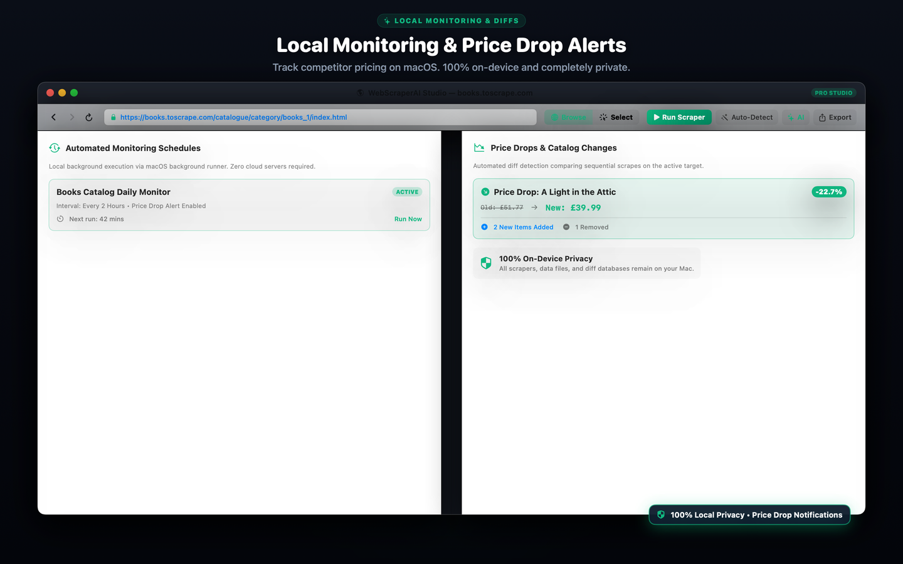903x564 pixels.
Task: Click 'Interval: Every 2 Hours' text
Action: [90, 206]
